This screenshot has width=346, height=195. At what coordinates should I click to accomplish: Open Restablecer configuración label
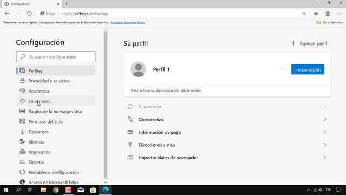tap(54, 172)
